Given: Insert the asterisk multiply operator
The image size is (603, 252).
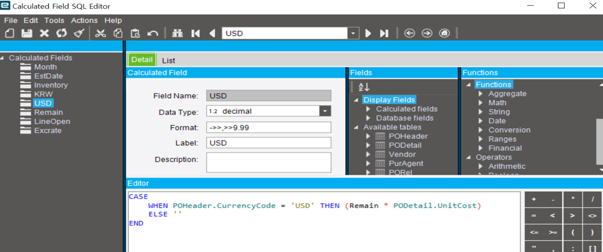Looking at the screenshot, I should pos(573,199).
